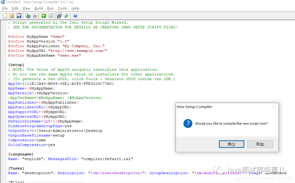Click the '#define MyAppURL' line
Viewport: 295px width, 183px height.
[57, 51]
